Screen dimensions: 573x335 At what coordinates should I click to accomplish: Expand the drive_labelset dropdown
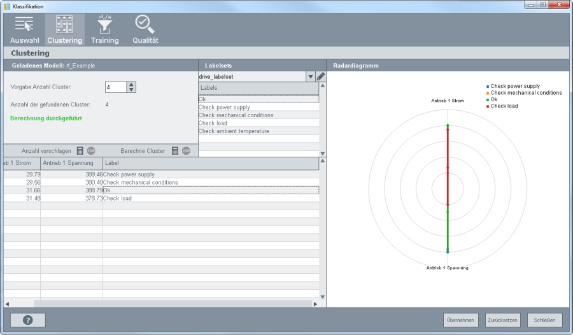[311, 76]
